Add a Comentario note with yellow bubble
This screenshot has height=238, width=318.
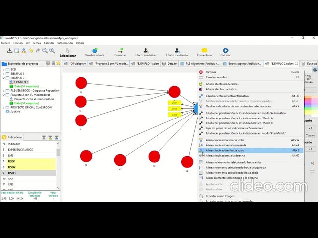tap(204, 52)
